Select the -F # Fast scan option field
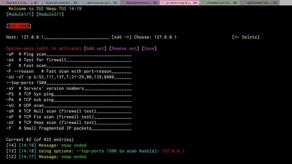Image resolution: width=292 pixels, height=164 pixels. [69, 66]
